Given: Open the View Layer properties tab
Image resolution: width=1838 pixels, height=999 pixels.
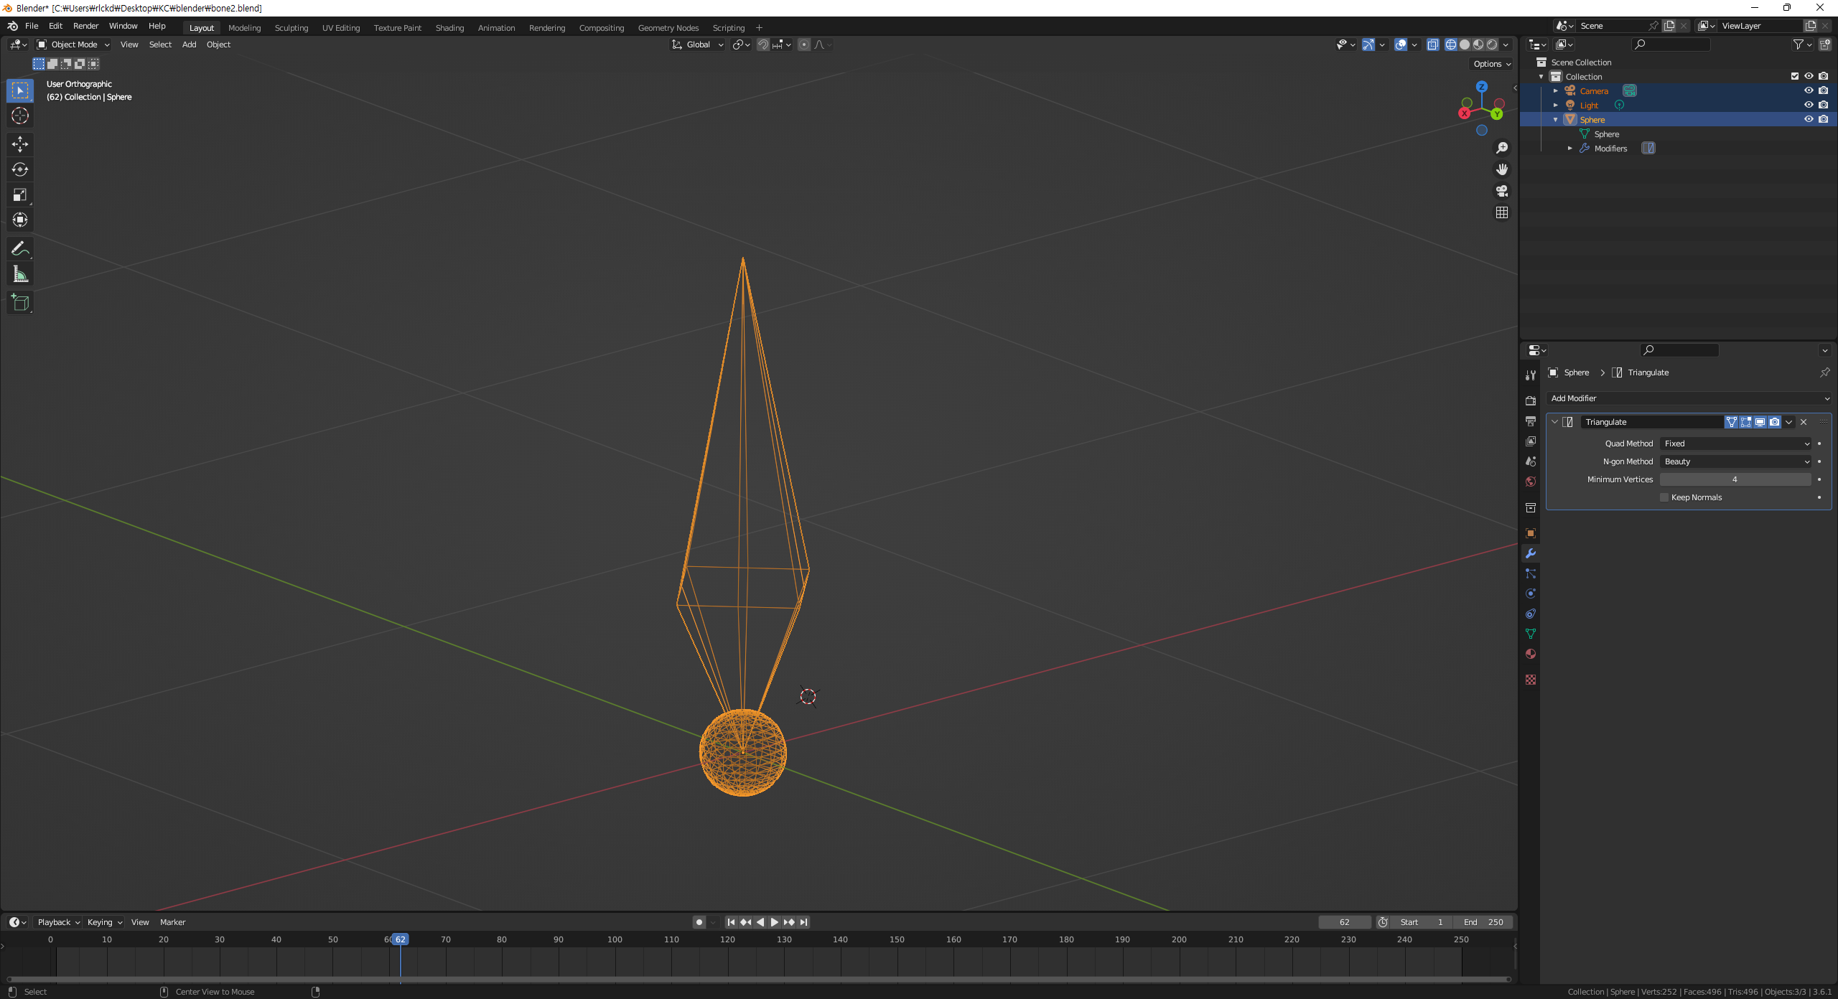Looking at the screenshot, I should coord(1530,441).
